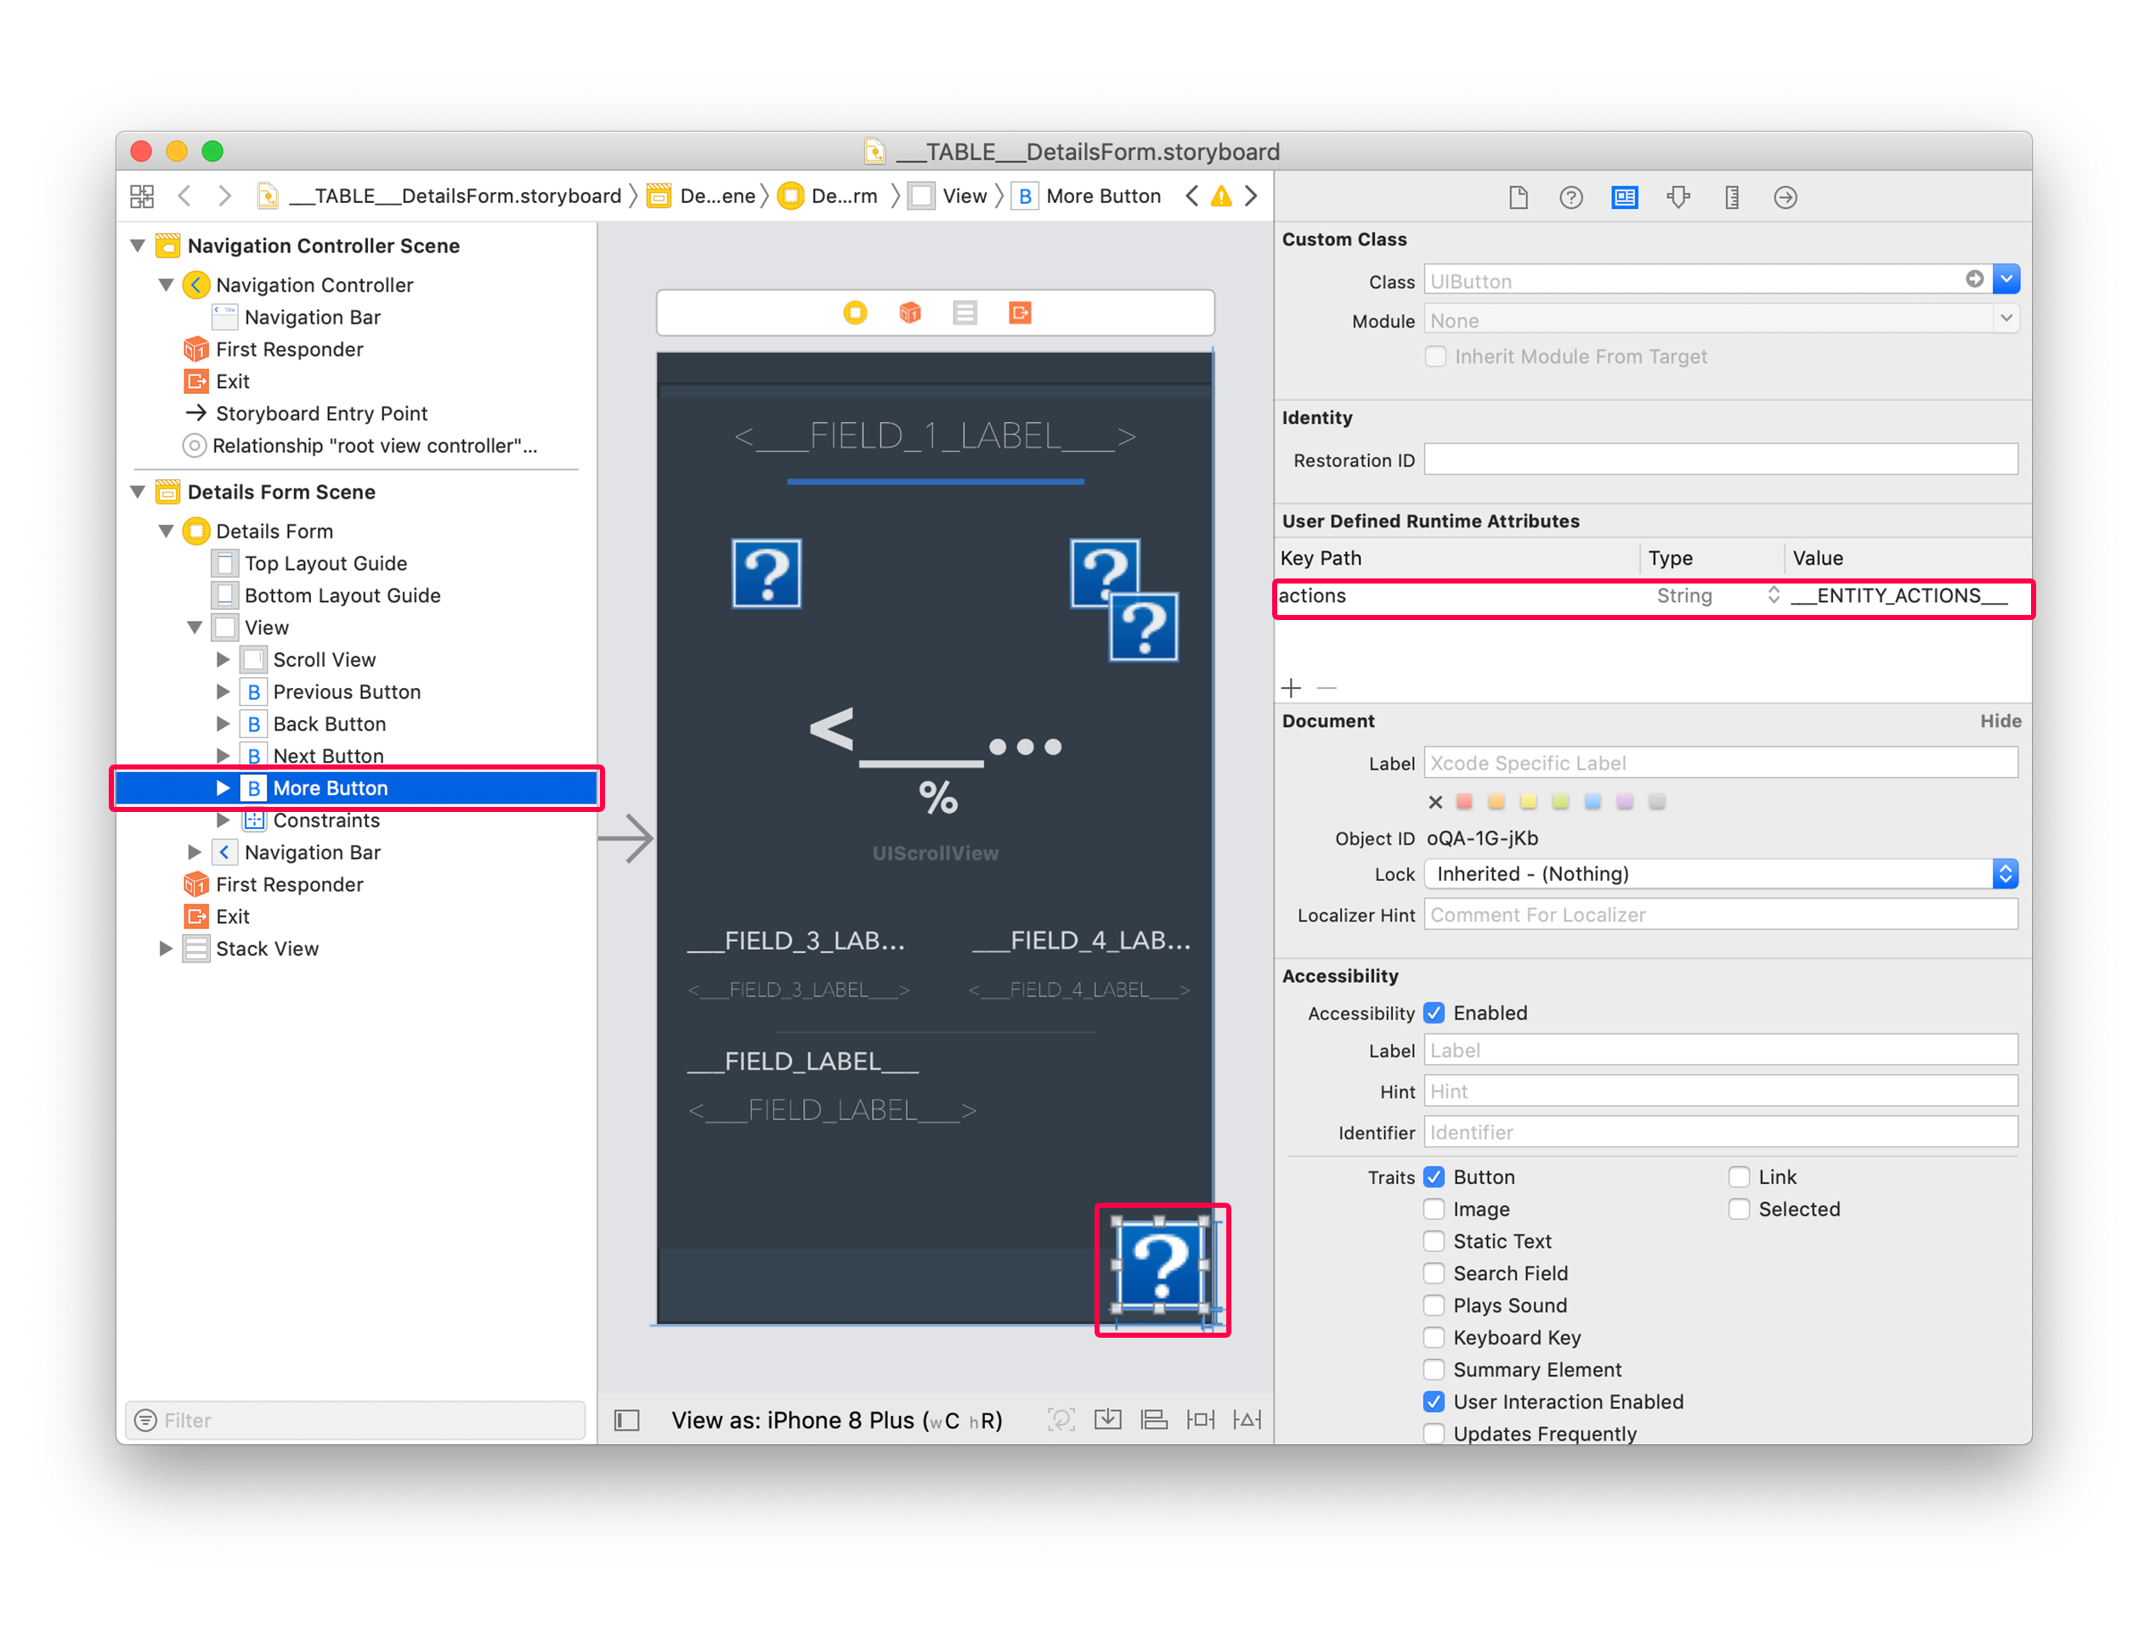Click Embed In icon in canvas bar
Image resolution: width=2150 pixels, height=1641 pixels.
click(1107, 1420)
